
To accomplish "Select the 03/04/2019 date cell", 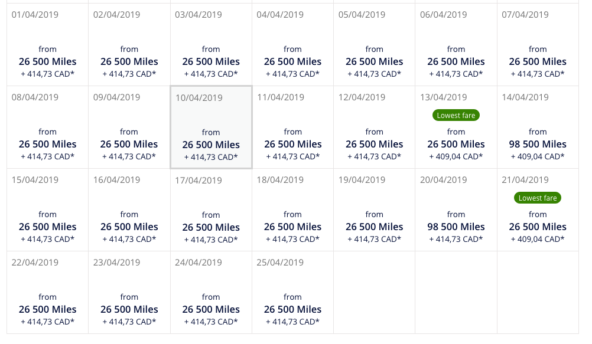I will [211, 44].
